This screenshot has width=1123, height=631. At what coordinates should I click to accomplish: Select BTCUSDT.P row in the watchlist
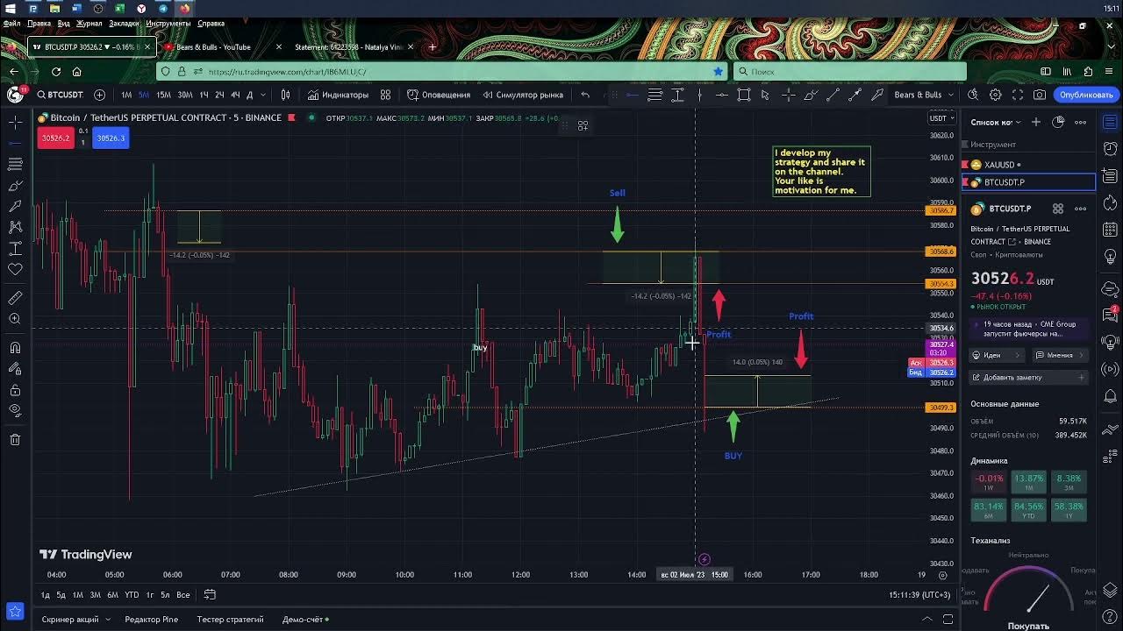(x=1028, y=182)
